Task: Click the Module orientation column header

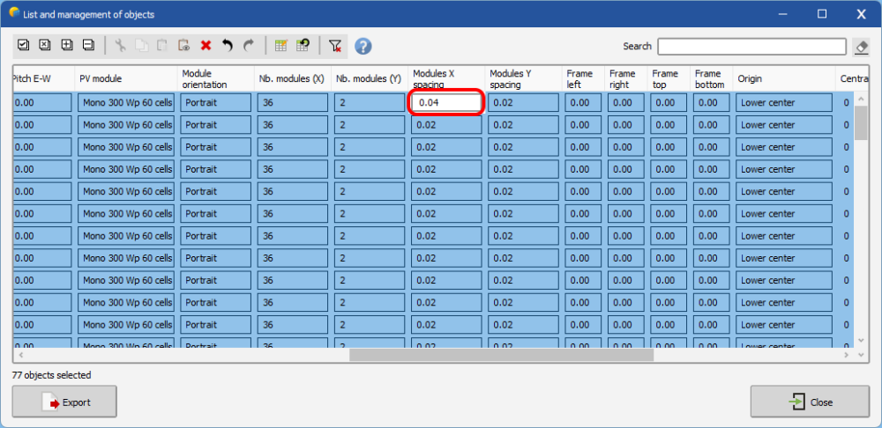Action: click(215, 79)
